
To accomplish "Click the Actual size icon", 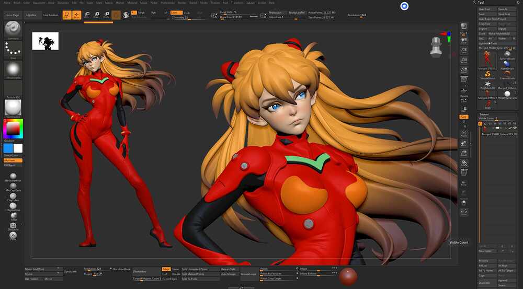I will (x=463, y=60).
